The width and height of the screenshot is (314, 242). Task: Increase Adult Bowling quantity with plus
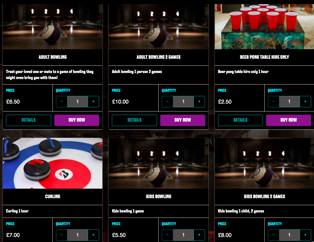pyautogui.click(x=93, y=102)
